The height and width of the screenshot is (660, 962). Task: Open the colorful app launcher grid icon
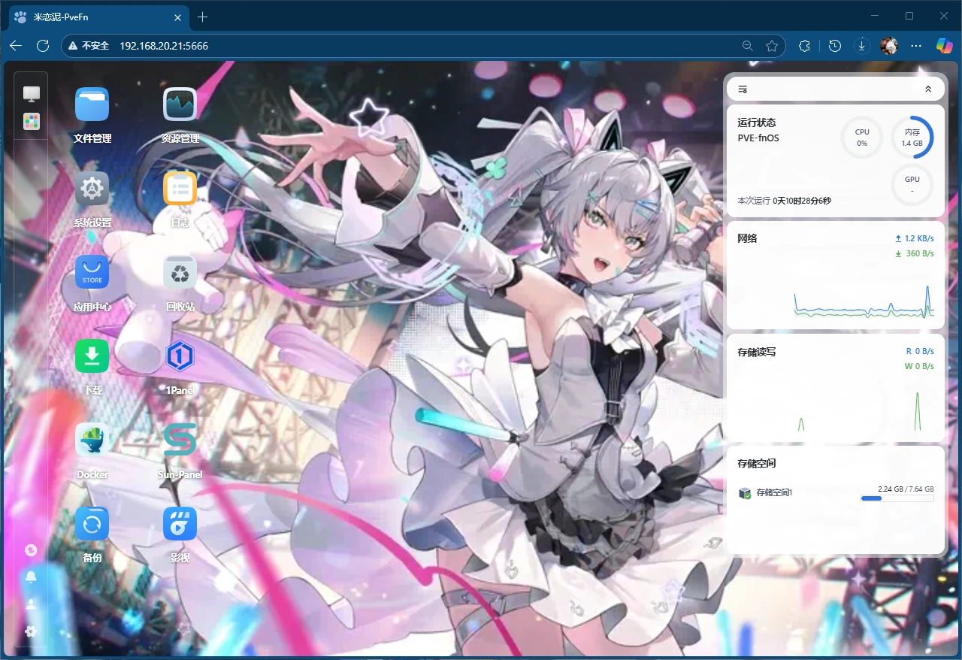click(x=31, y=122)
